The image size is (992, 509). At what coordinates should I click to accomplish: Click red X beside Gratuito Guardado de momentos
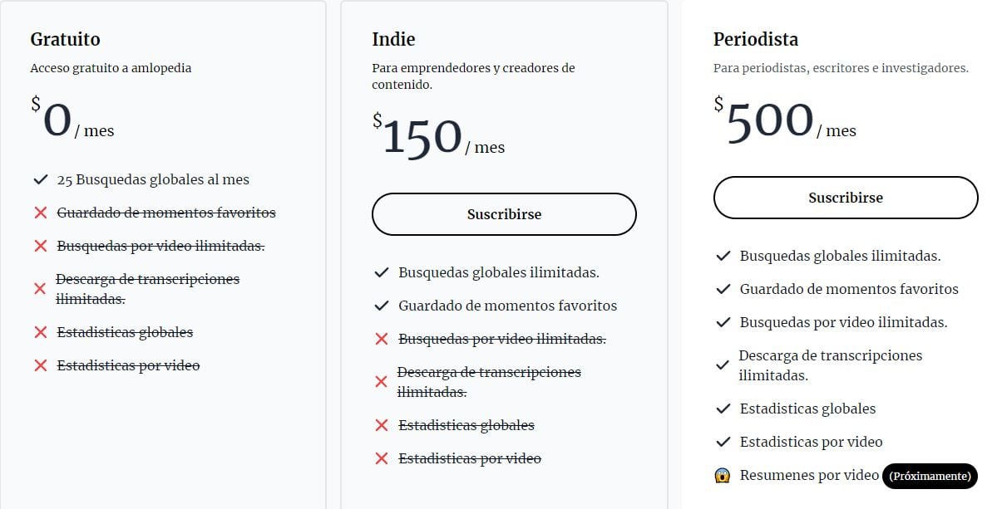[40, 213]
